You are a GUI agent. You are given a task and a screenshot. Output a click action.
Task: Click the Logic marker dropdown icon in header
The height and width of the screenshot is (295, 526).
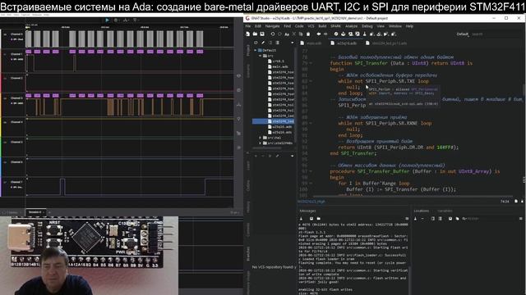(x=135, y=20)
